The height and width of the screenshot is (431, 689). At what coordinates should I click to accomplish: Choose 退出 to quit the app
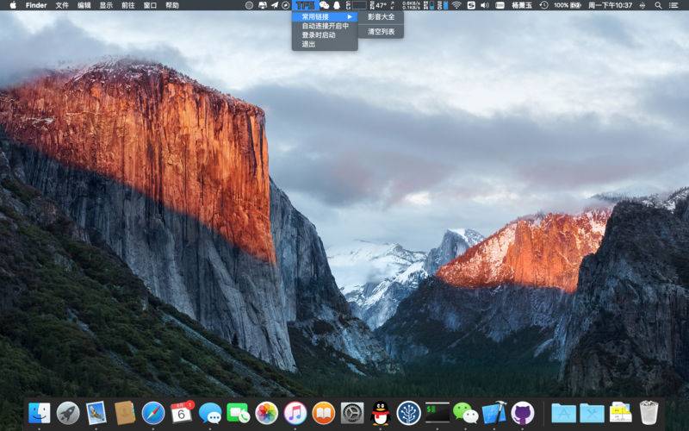coord(325,45)
